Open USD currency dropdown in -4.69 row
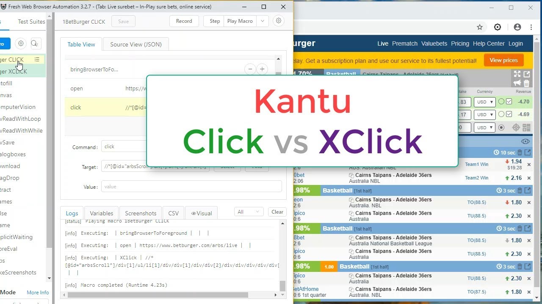The width and height of the screenshot is (542, 304). pyautogui.click(x=485, y=114)
